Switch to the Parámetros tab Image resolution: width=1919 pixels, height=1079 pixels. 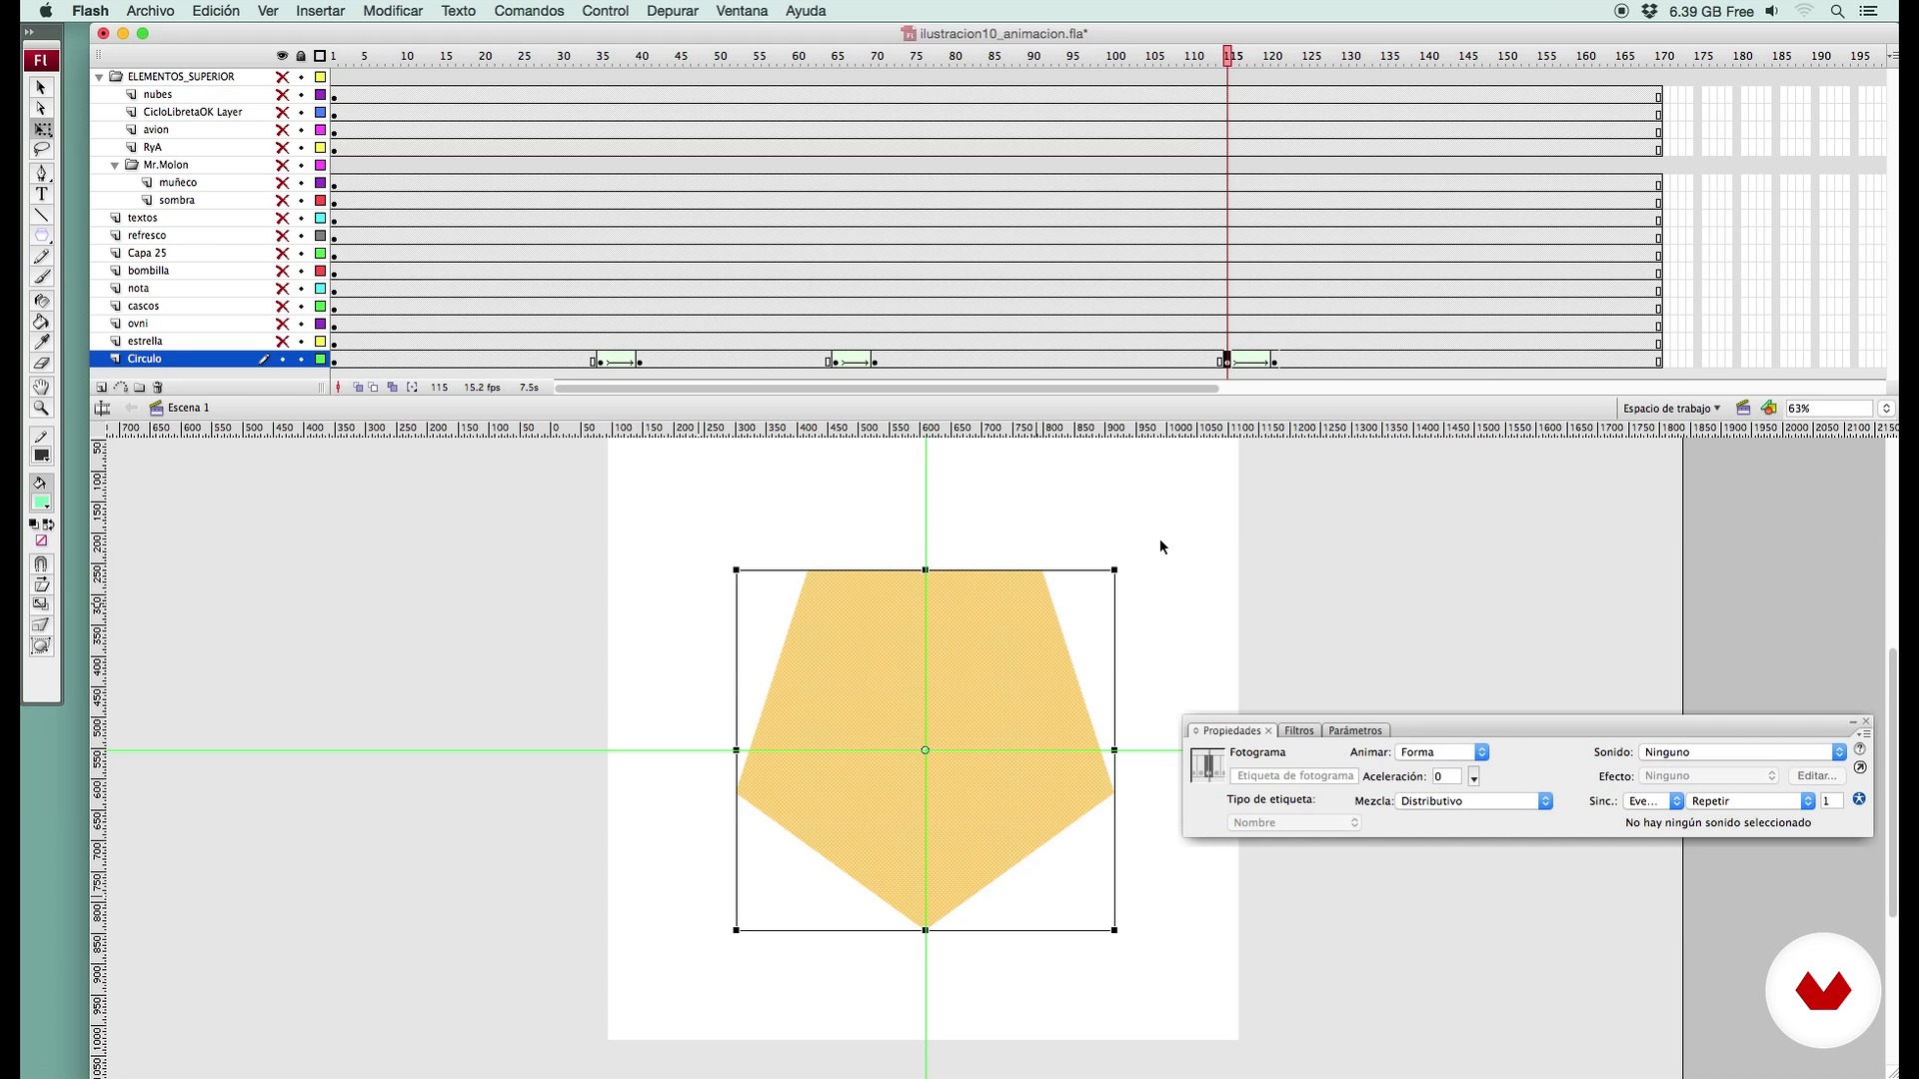[1354, 730]
